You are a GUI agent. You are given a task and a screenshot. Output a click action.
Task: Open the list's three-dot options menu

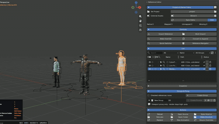tap(215, 53)
